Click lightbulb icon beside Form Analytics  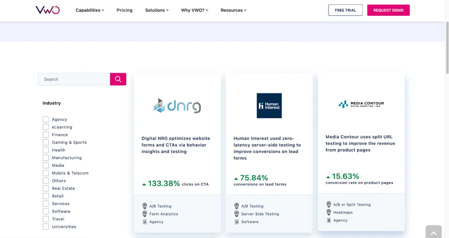tap(145, 214)
